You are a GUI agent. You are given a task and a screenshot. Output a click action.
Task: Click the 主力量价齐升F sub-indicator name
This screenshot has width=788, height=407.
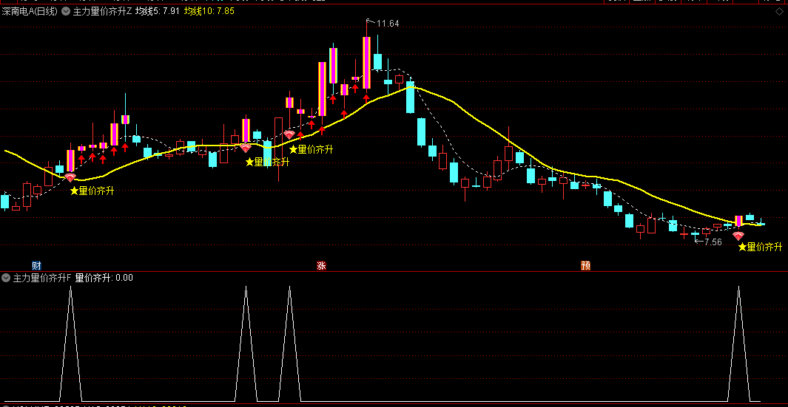coord(42,278)
